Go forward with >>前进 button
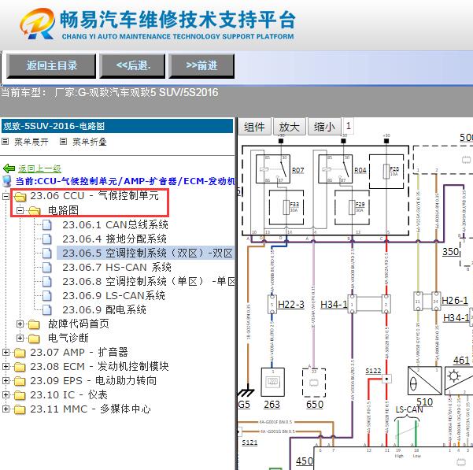The width and height of the screenshot is (473, 470). click(201, 66)
